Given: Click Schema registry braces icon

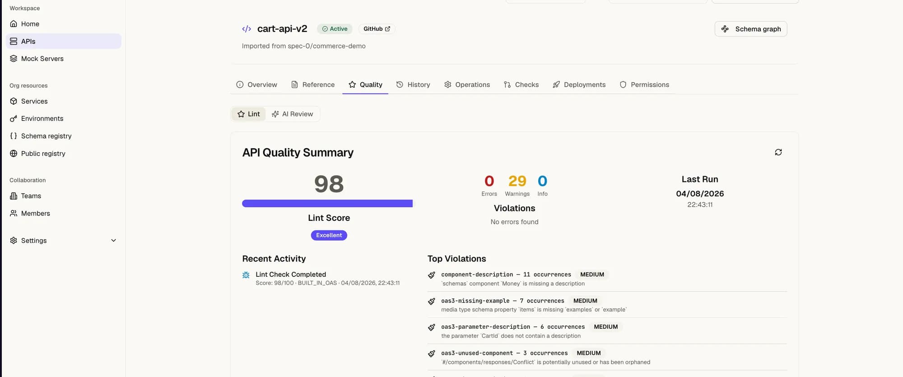Looking at the screenshot, I should [x=14, y=136].
